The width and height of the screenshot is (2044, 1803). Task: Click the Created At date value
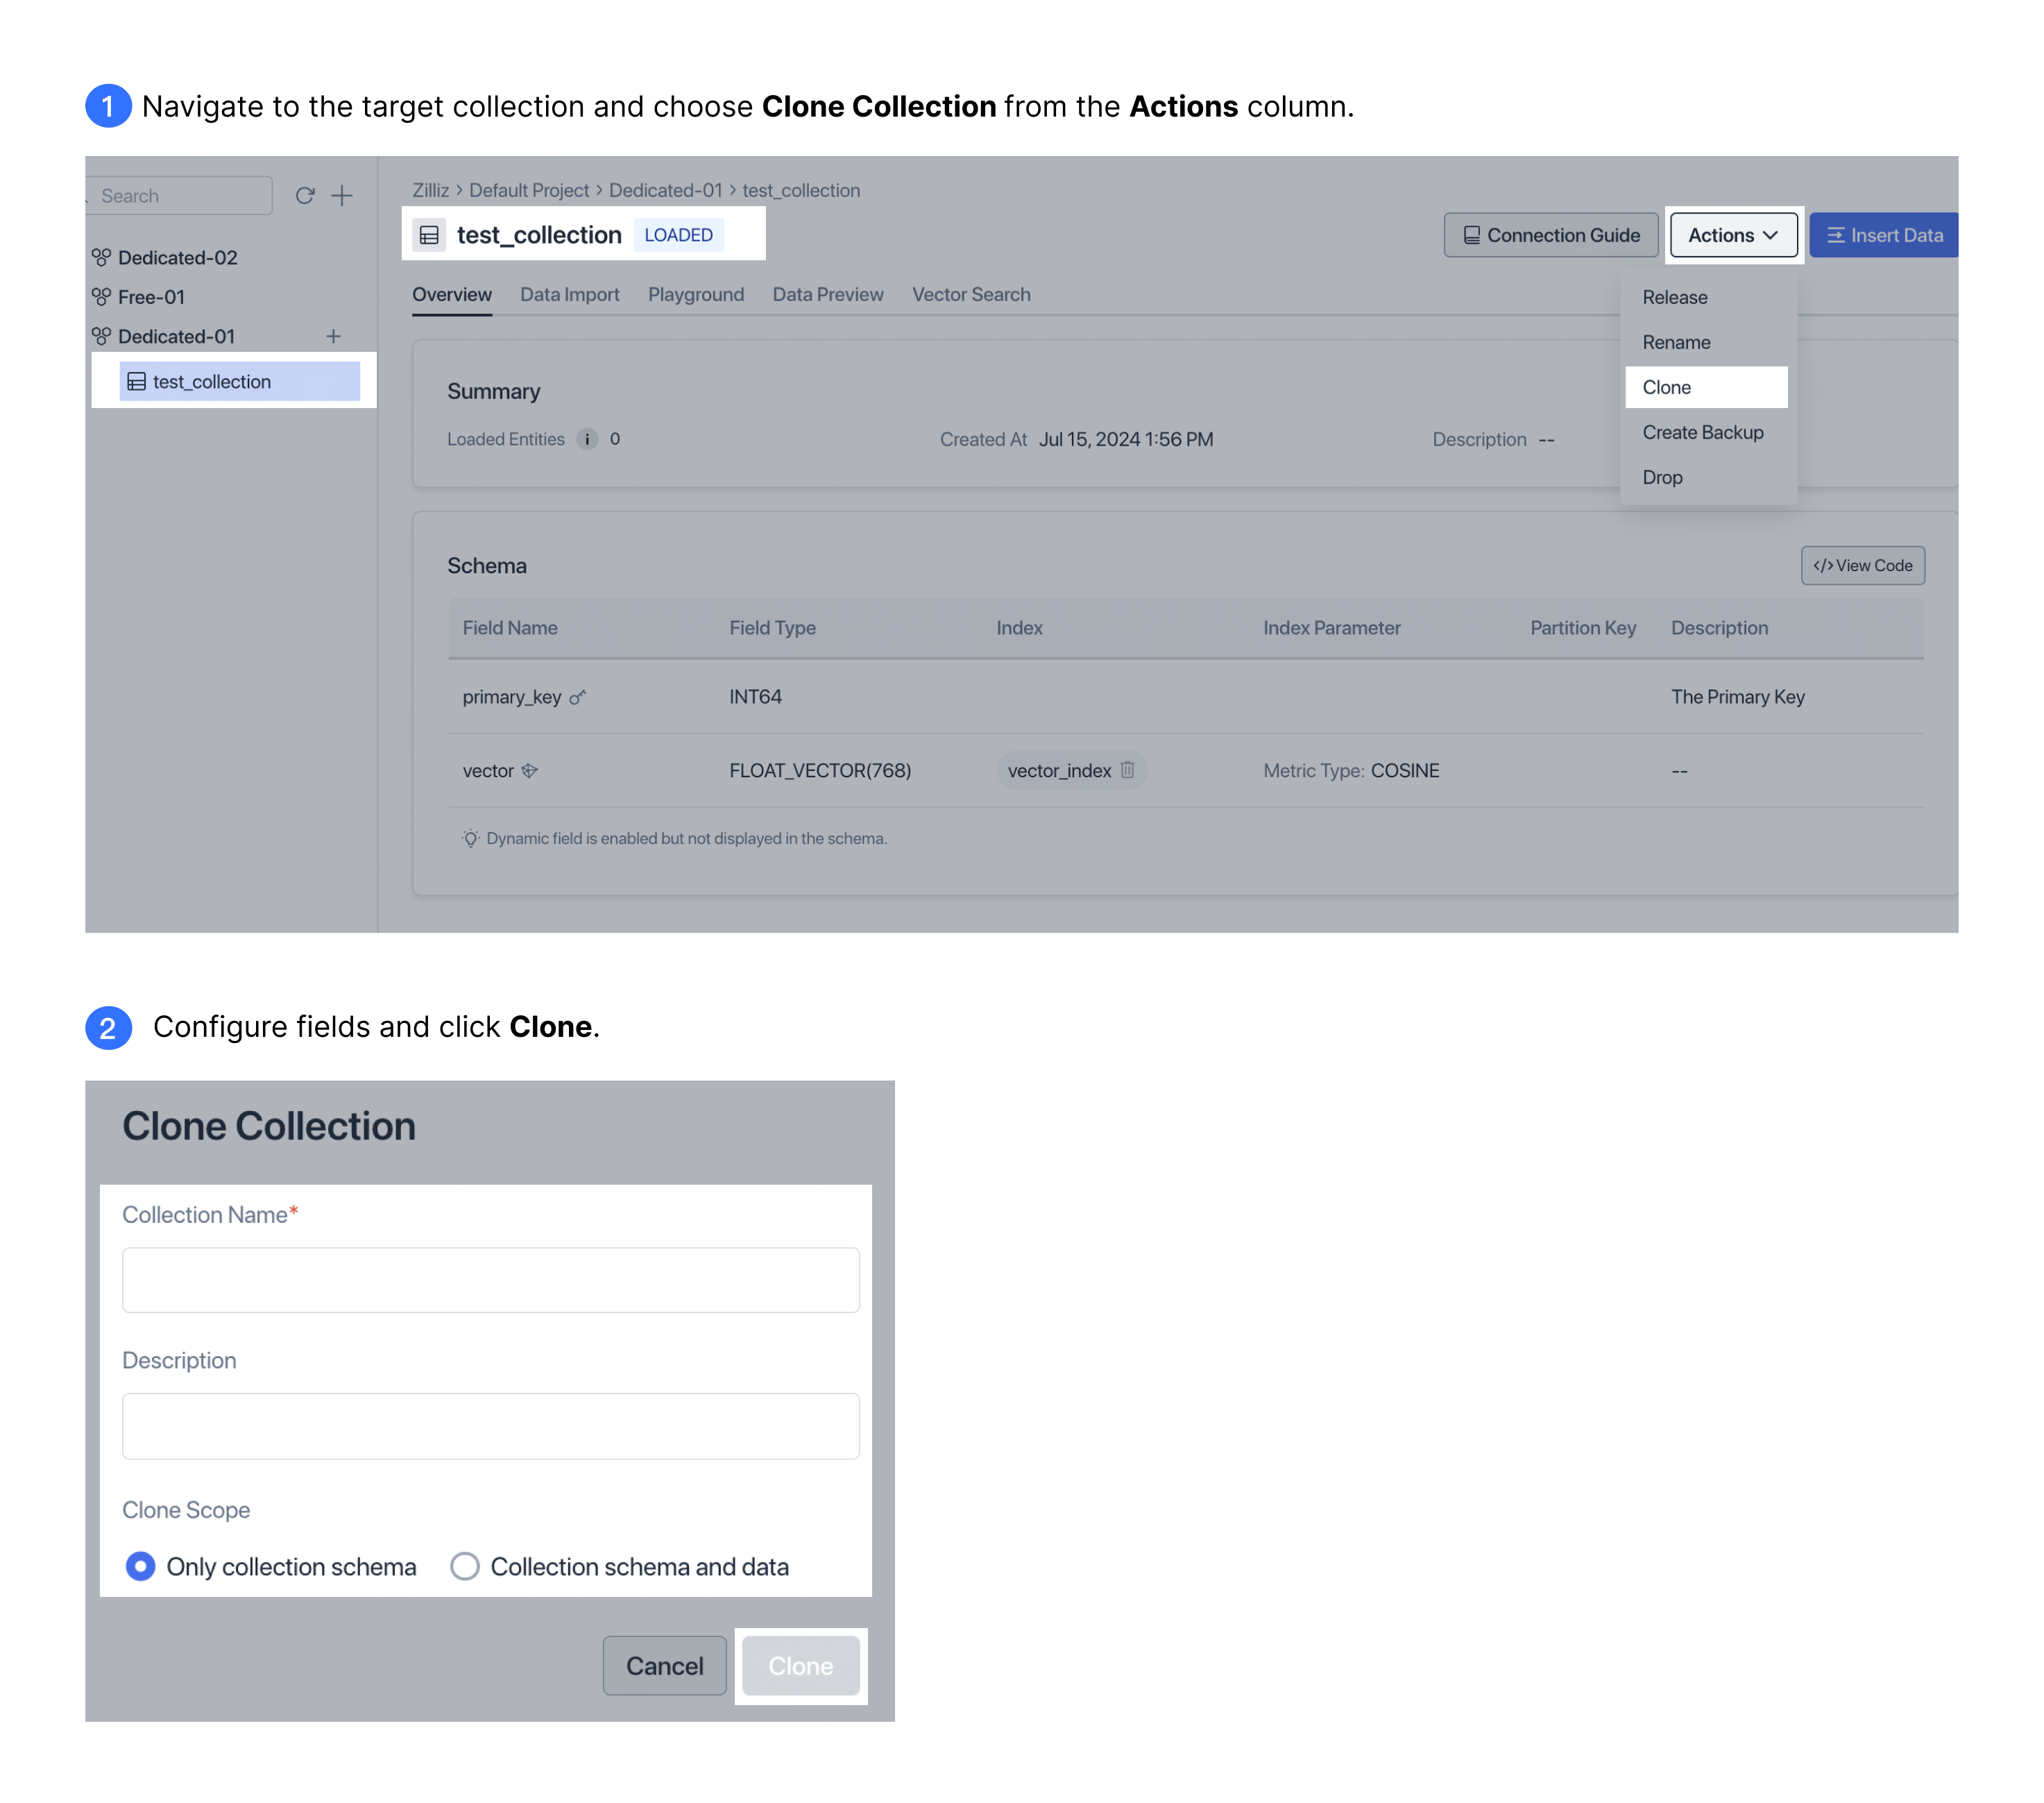point(1126,439)
